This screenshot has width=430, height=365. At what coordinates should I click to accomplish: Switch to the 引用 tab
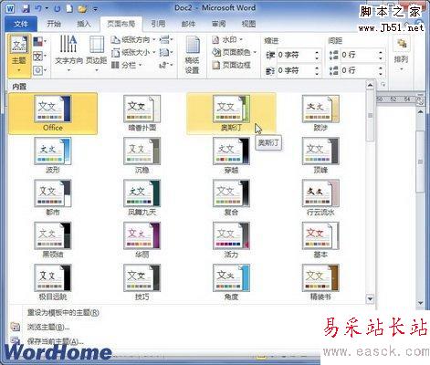tap(158, 24)
